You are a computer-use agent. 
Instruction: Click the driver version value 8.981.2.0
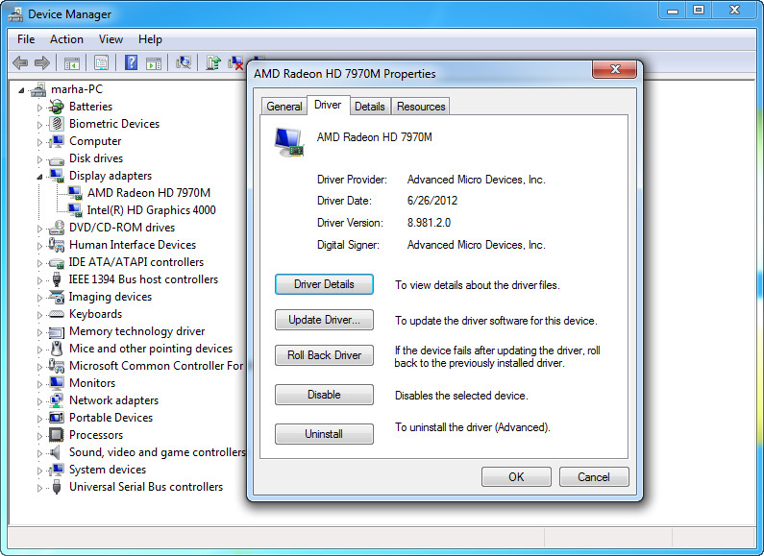coord(429,223)
